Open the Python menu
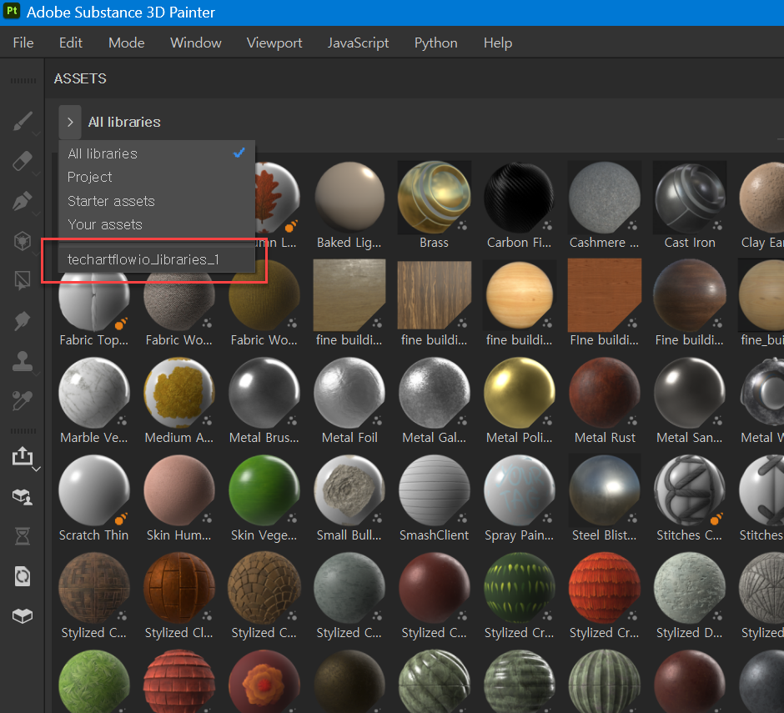This screenshot has width=784, height=713. coord(435,43)
